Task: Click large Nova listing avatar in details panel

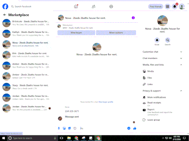Action: (x=163, y=21)
